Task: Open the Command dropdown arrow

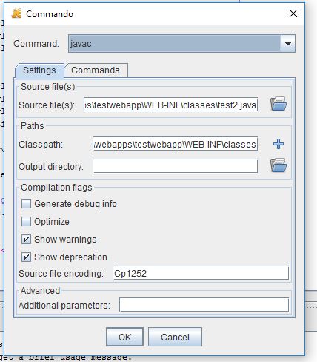Action: 288,43
